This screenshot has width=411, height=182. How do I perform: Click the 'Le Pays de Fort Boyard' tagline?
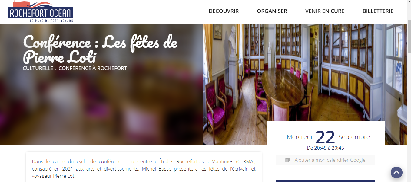pyautogui.click(x=51, y=21)
